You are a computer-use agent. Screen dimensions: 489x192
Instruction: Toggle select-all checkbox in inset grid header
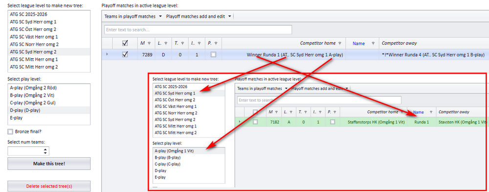[x=255, y=112]
